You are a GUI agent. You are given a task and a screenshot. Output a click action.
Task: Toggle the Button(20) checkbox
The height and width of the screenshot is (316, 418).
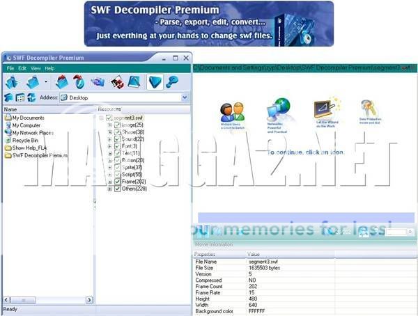tap(117, 160)
